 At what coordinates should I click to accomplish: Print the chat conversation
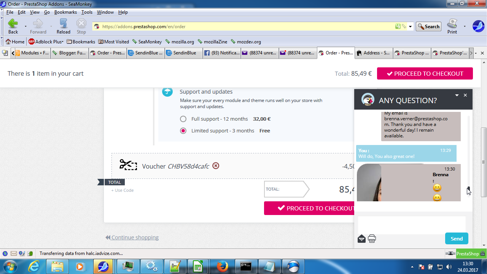(x=372, y=239)
